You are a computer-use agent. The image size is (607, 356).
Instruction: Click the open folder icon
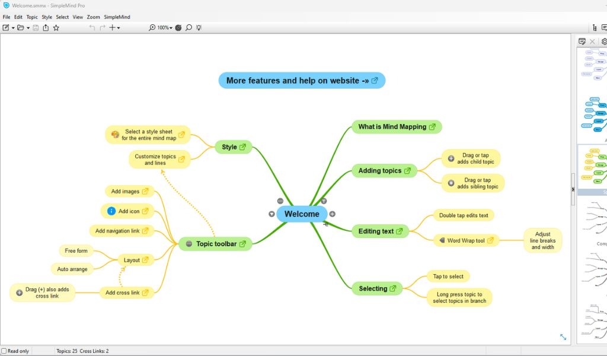(21, 27)
